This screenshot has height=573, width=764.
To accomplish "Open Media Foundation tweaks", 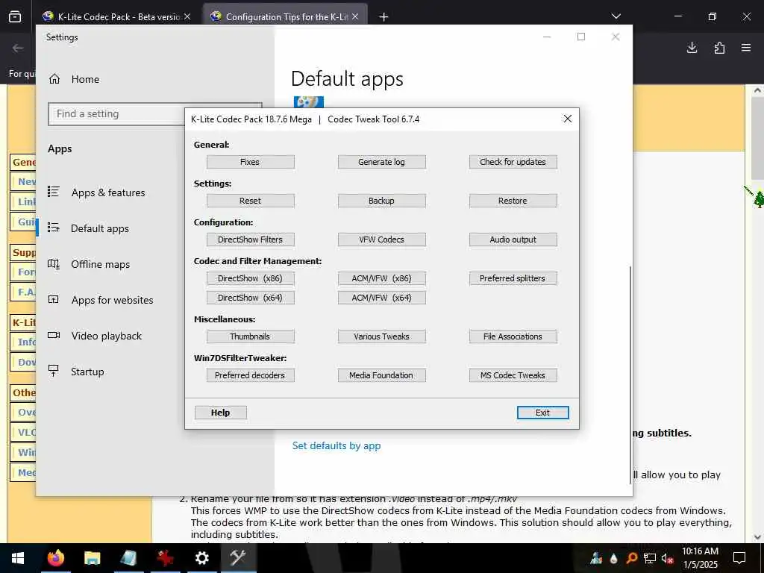I will point(381,375).
